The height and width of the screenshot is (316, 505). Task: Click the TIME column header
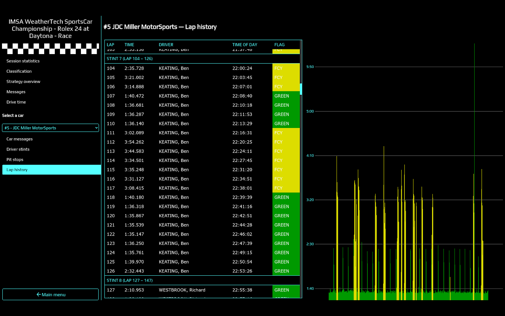pos(129,45)
